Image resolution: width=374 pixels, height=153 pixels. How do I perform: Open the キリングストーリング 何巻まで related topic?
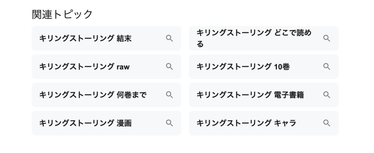pyautogui.click(x=93, y=95)
